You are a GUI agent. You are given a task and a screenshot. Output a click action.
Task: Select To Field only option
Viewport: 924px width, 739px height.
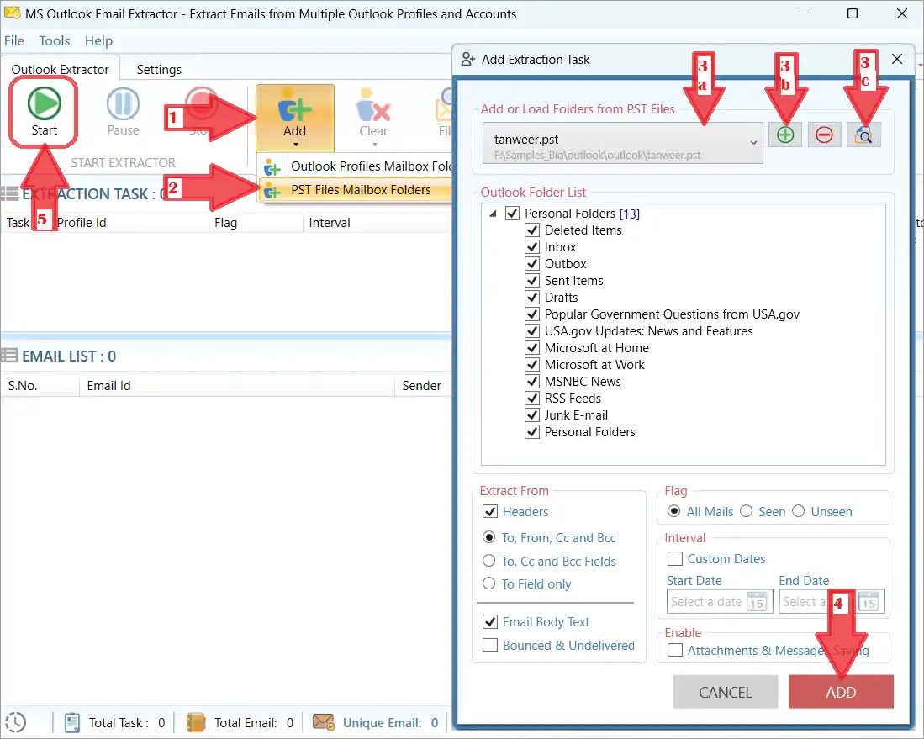pos(489,584)
